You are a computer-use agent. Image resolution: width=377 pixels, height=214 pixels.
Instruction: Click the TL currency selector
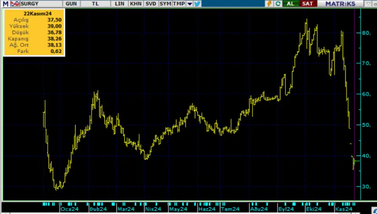coord(95,4)
